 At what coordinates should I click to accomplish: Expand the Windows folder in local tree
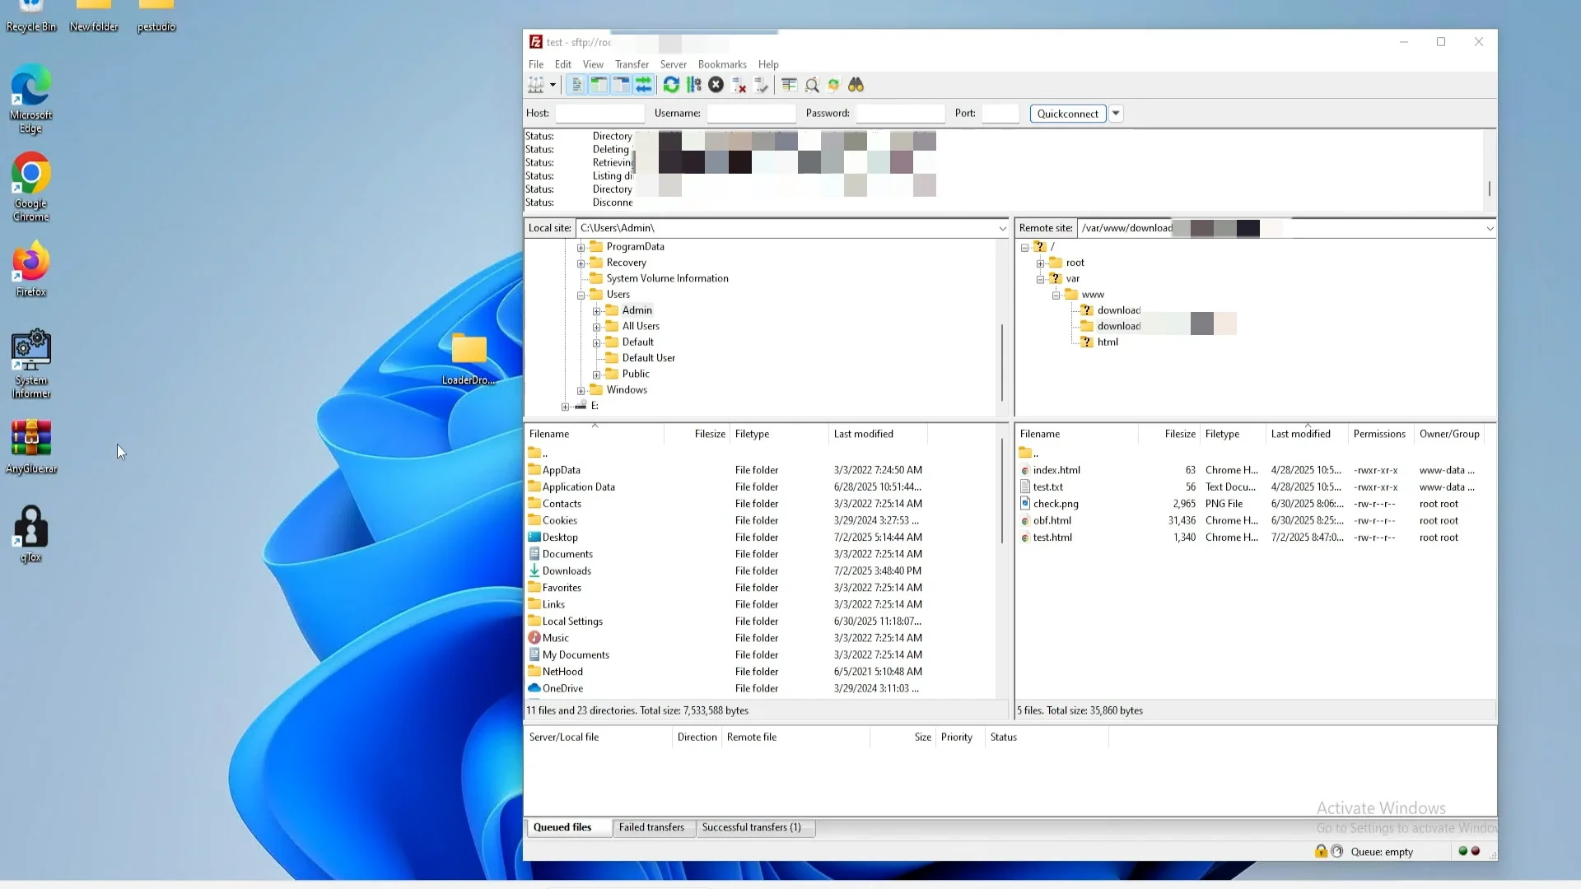tap(581, 391)
